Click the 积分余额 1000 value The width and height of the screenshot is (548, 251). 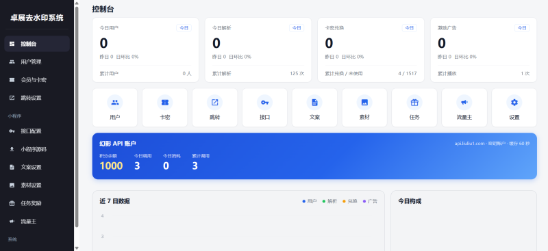[111, 166]
